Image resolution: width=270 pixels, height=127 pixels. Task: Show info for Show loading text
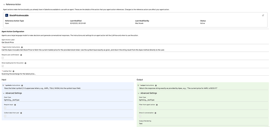click(26, 63)
